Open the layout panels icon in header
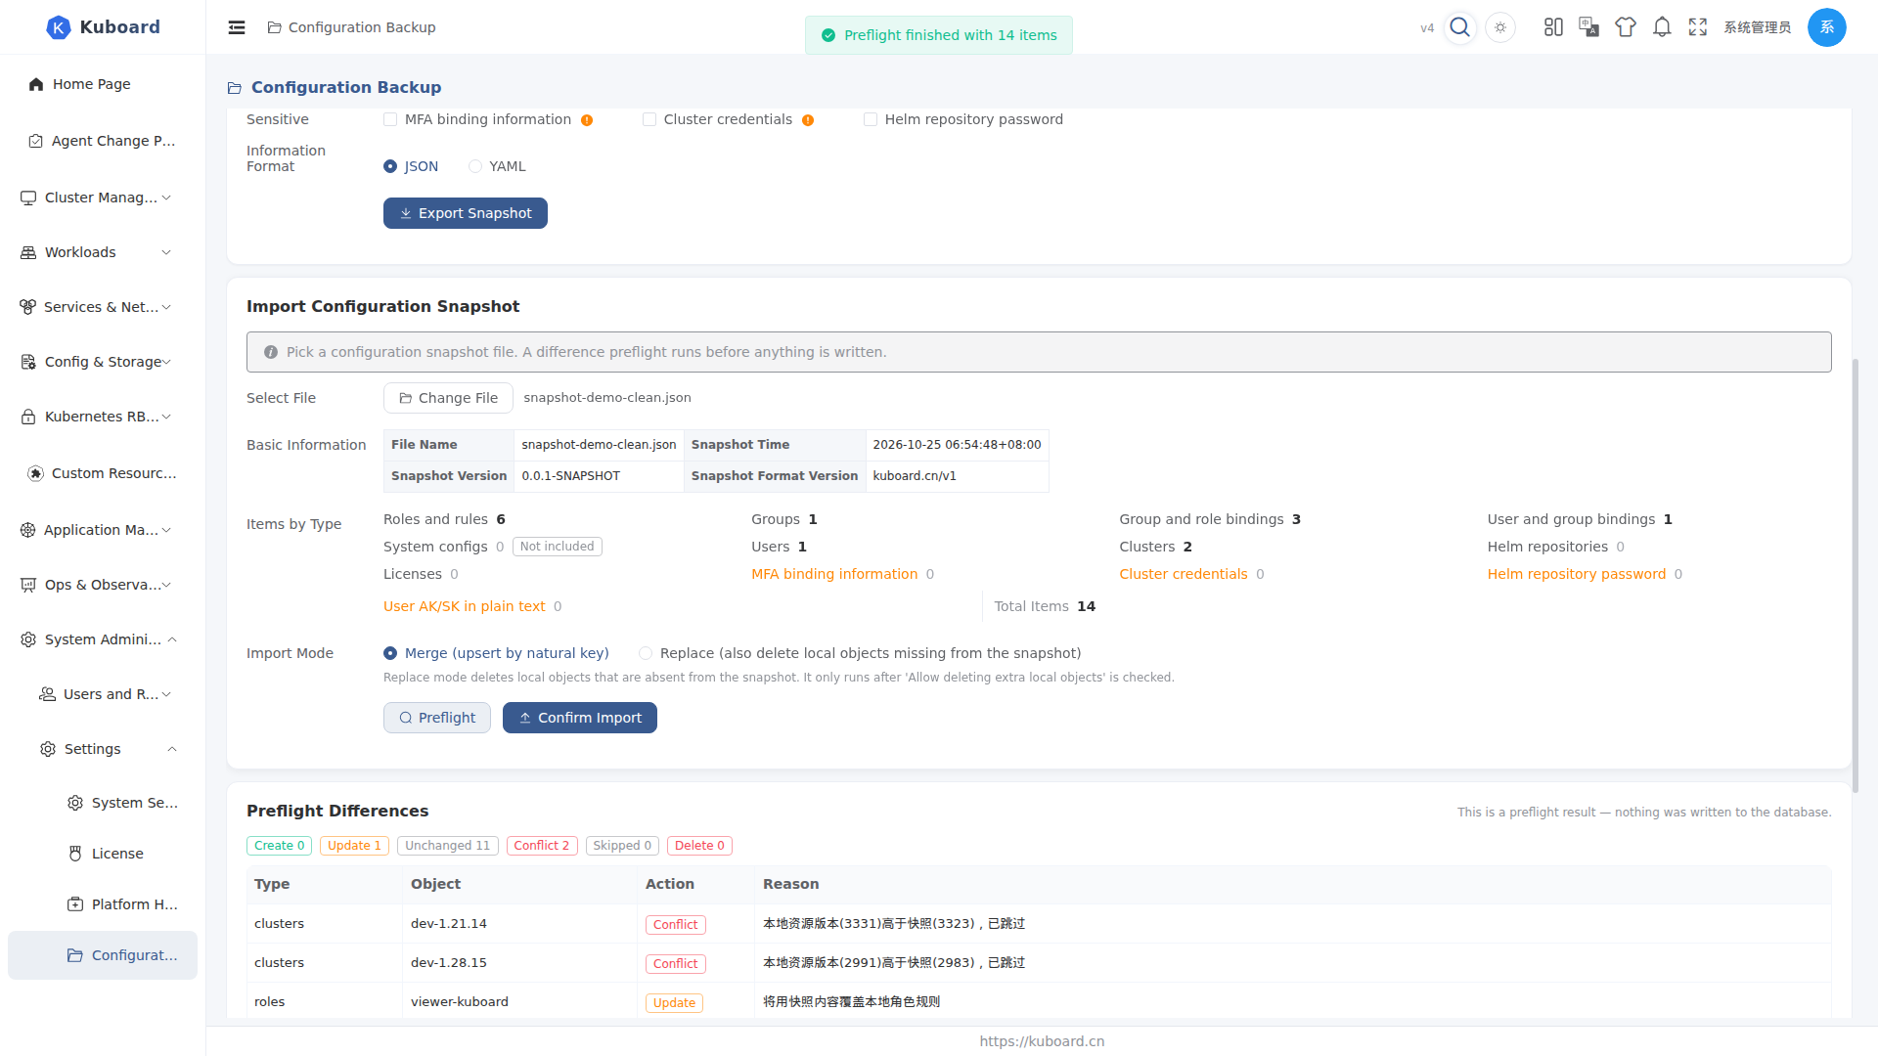Viewport: 1878px width, 1056px height. [1553, 27]
